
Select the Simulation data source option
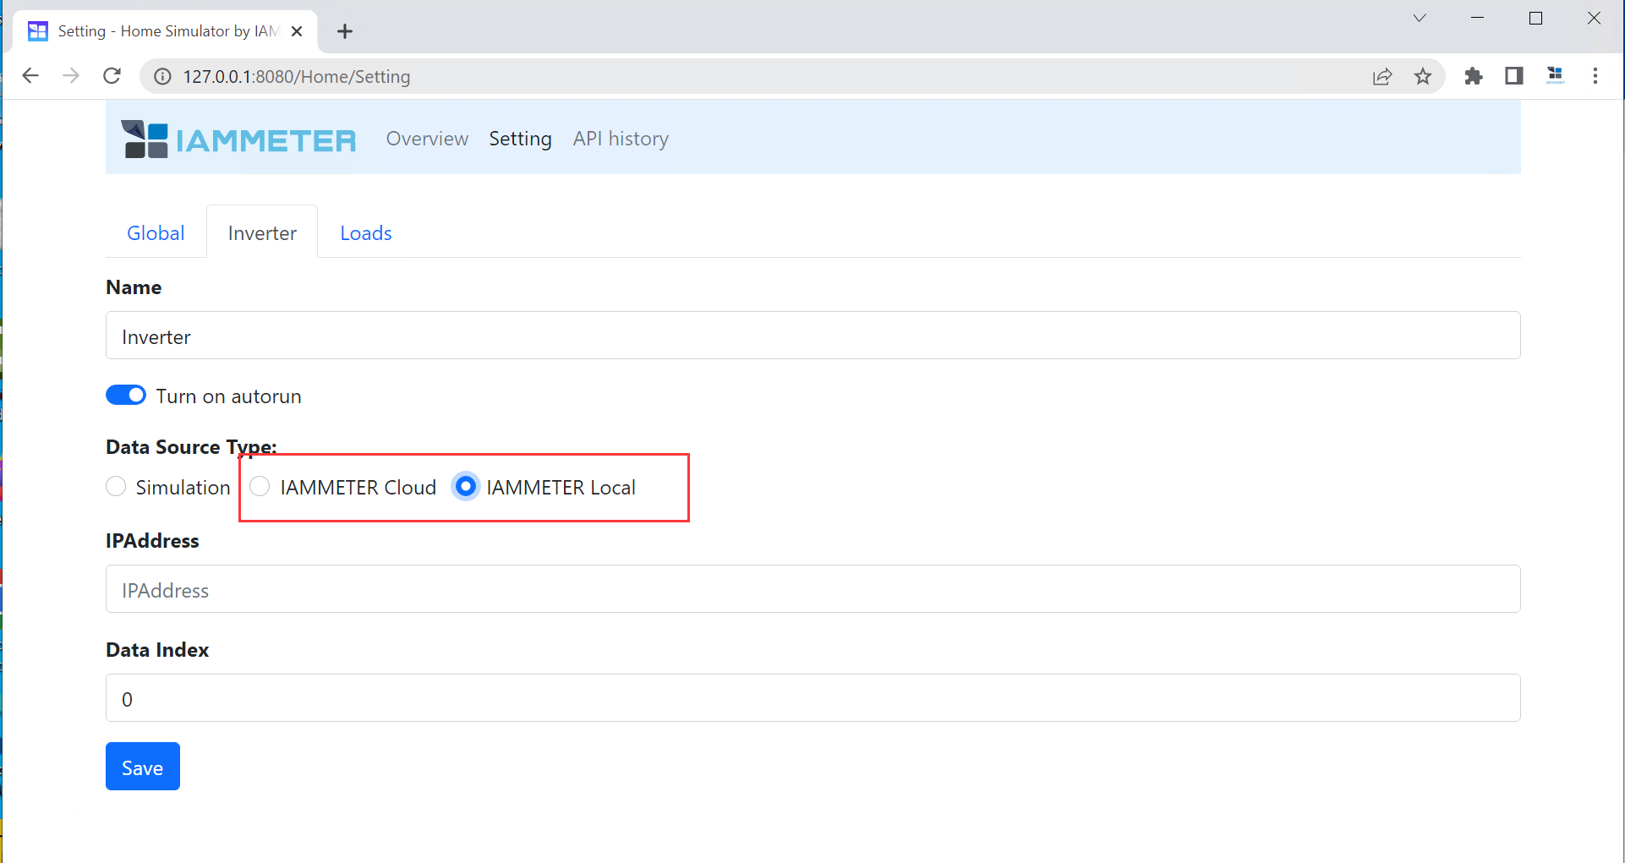tap(117, 487)
